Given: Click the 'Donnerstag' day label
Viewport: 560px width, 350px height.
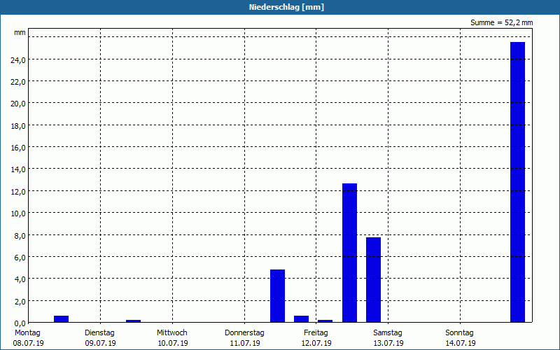Looking at the screenshot, I should tap(244, 333).
